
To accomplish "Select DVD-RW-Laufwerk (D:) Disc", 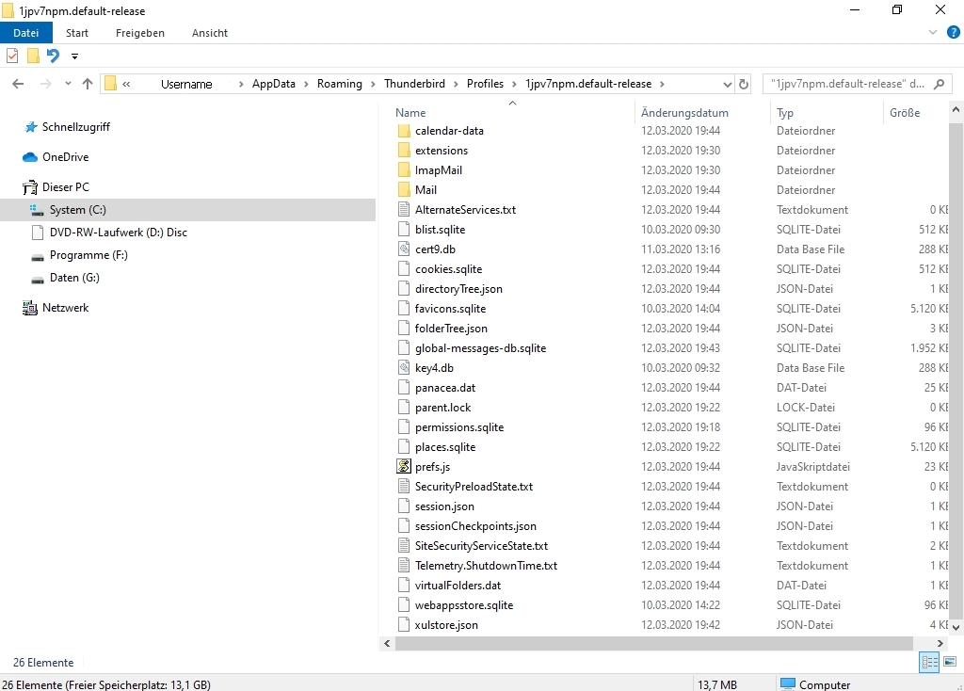I will (x=118, y=233).
